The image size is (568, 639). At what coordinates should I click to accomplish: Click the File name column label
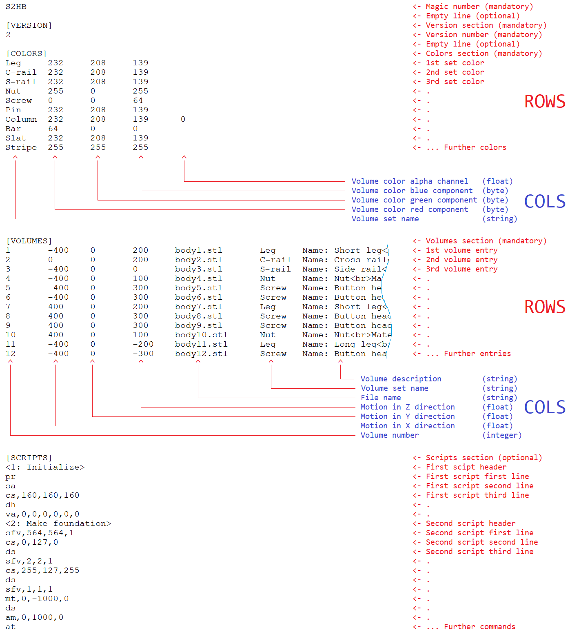point(381,398)
